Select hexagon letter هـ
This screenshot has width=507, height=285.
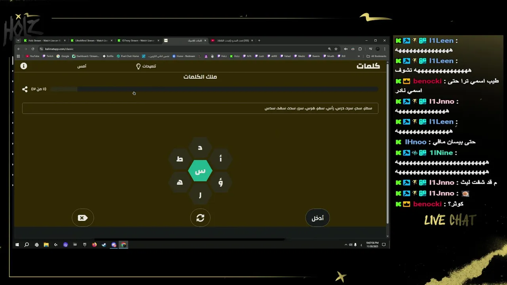(x=180, y=182)
